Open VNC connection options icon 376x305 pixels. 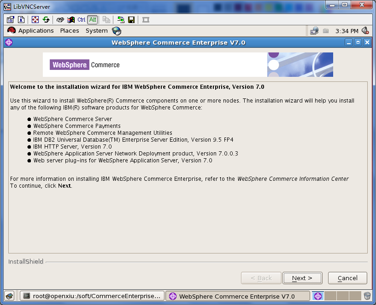click(10, 20)
